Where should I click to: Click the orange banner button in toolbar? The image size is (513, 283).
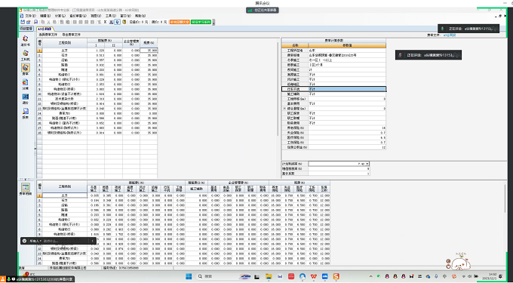pos(180,22)
